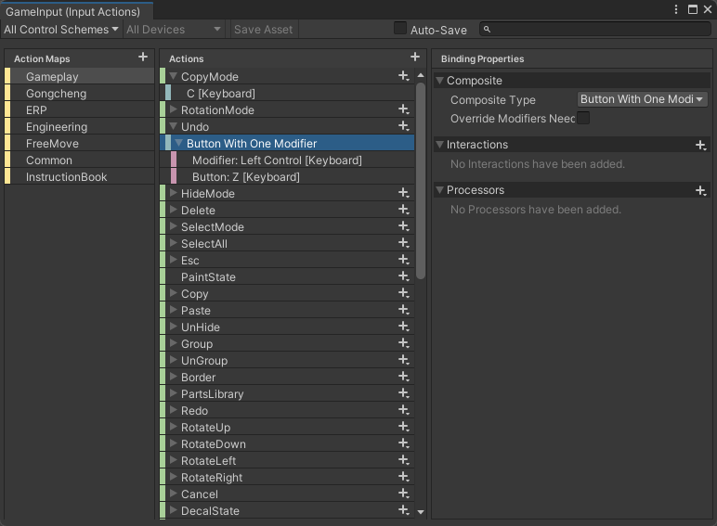Click the Save Asset button
Screen dimensions: 717x526
[x=263, y=29]
